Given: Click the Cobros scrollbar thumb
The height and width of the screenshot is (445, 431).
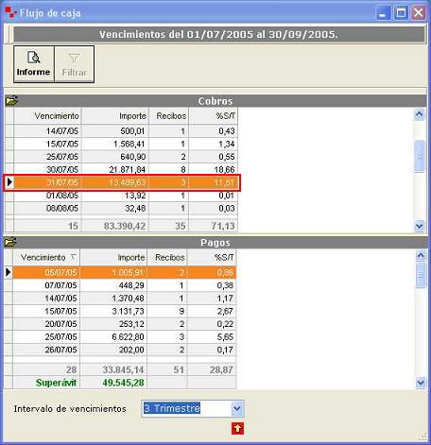Looking at the screenshot, I should pos(420,156).
